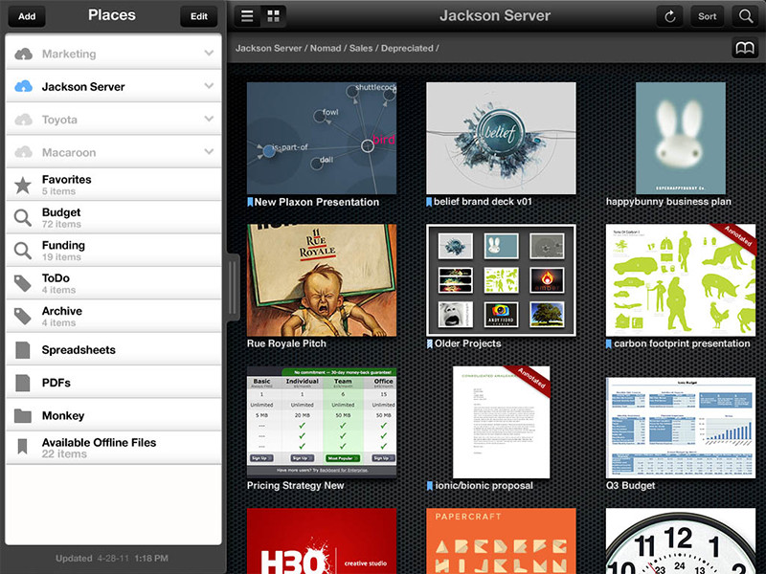Viewport: 766px width, 574px height.
Task: Click the Budget saved search icon
Action: click(23, 218)
